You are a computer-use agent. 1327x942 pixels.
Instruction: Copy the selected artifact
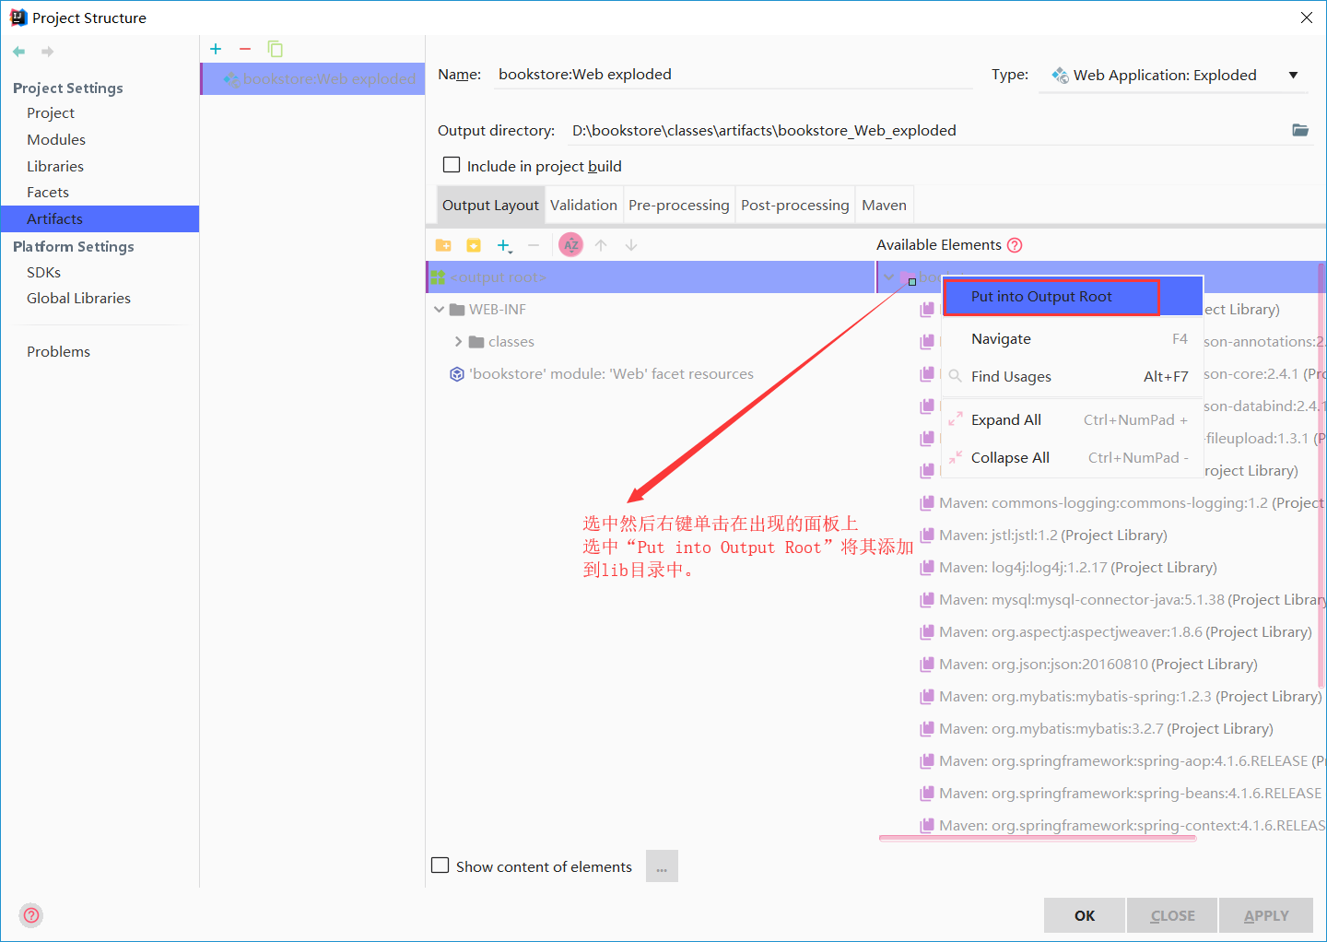(275, 49)
